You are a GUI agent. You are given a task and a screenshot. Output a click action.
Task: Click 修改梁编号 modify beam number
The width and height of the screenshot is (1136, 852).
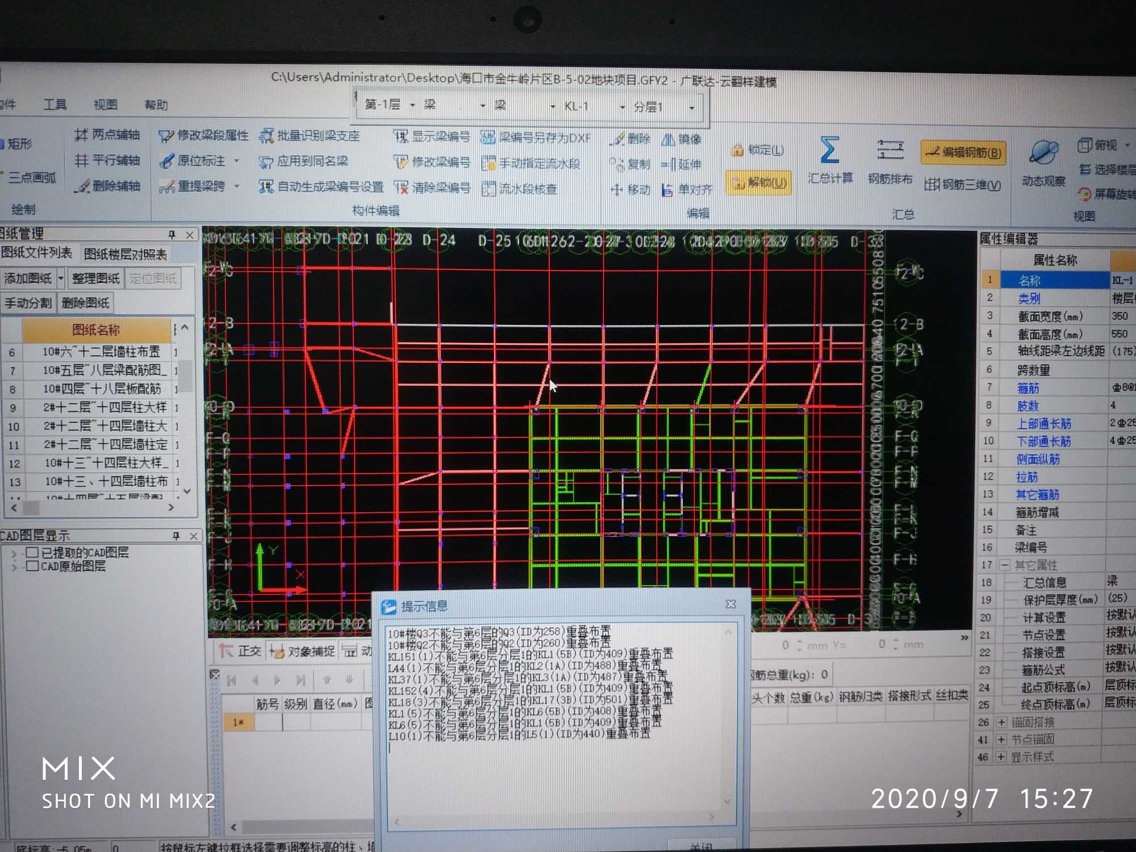(x=432, y=162)
